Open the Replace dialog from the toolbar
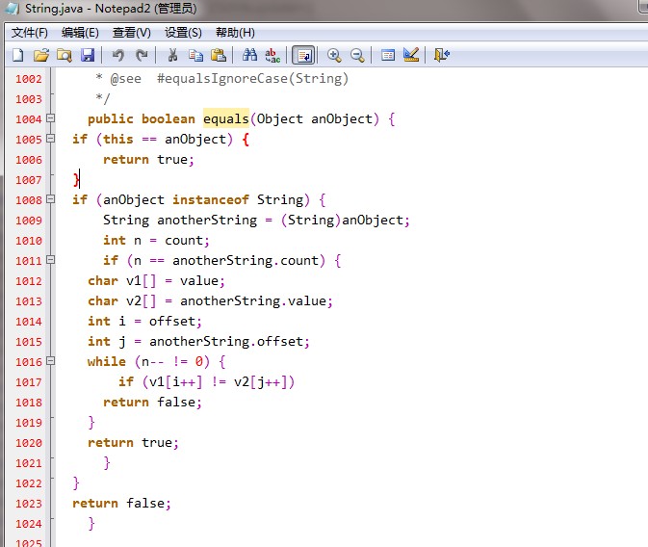 tap(272, 56)
